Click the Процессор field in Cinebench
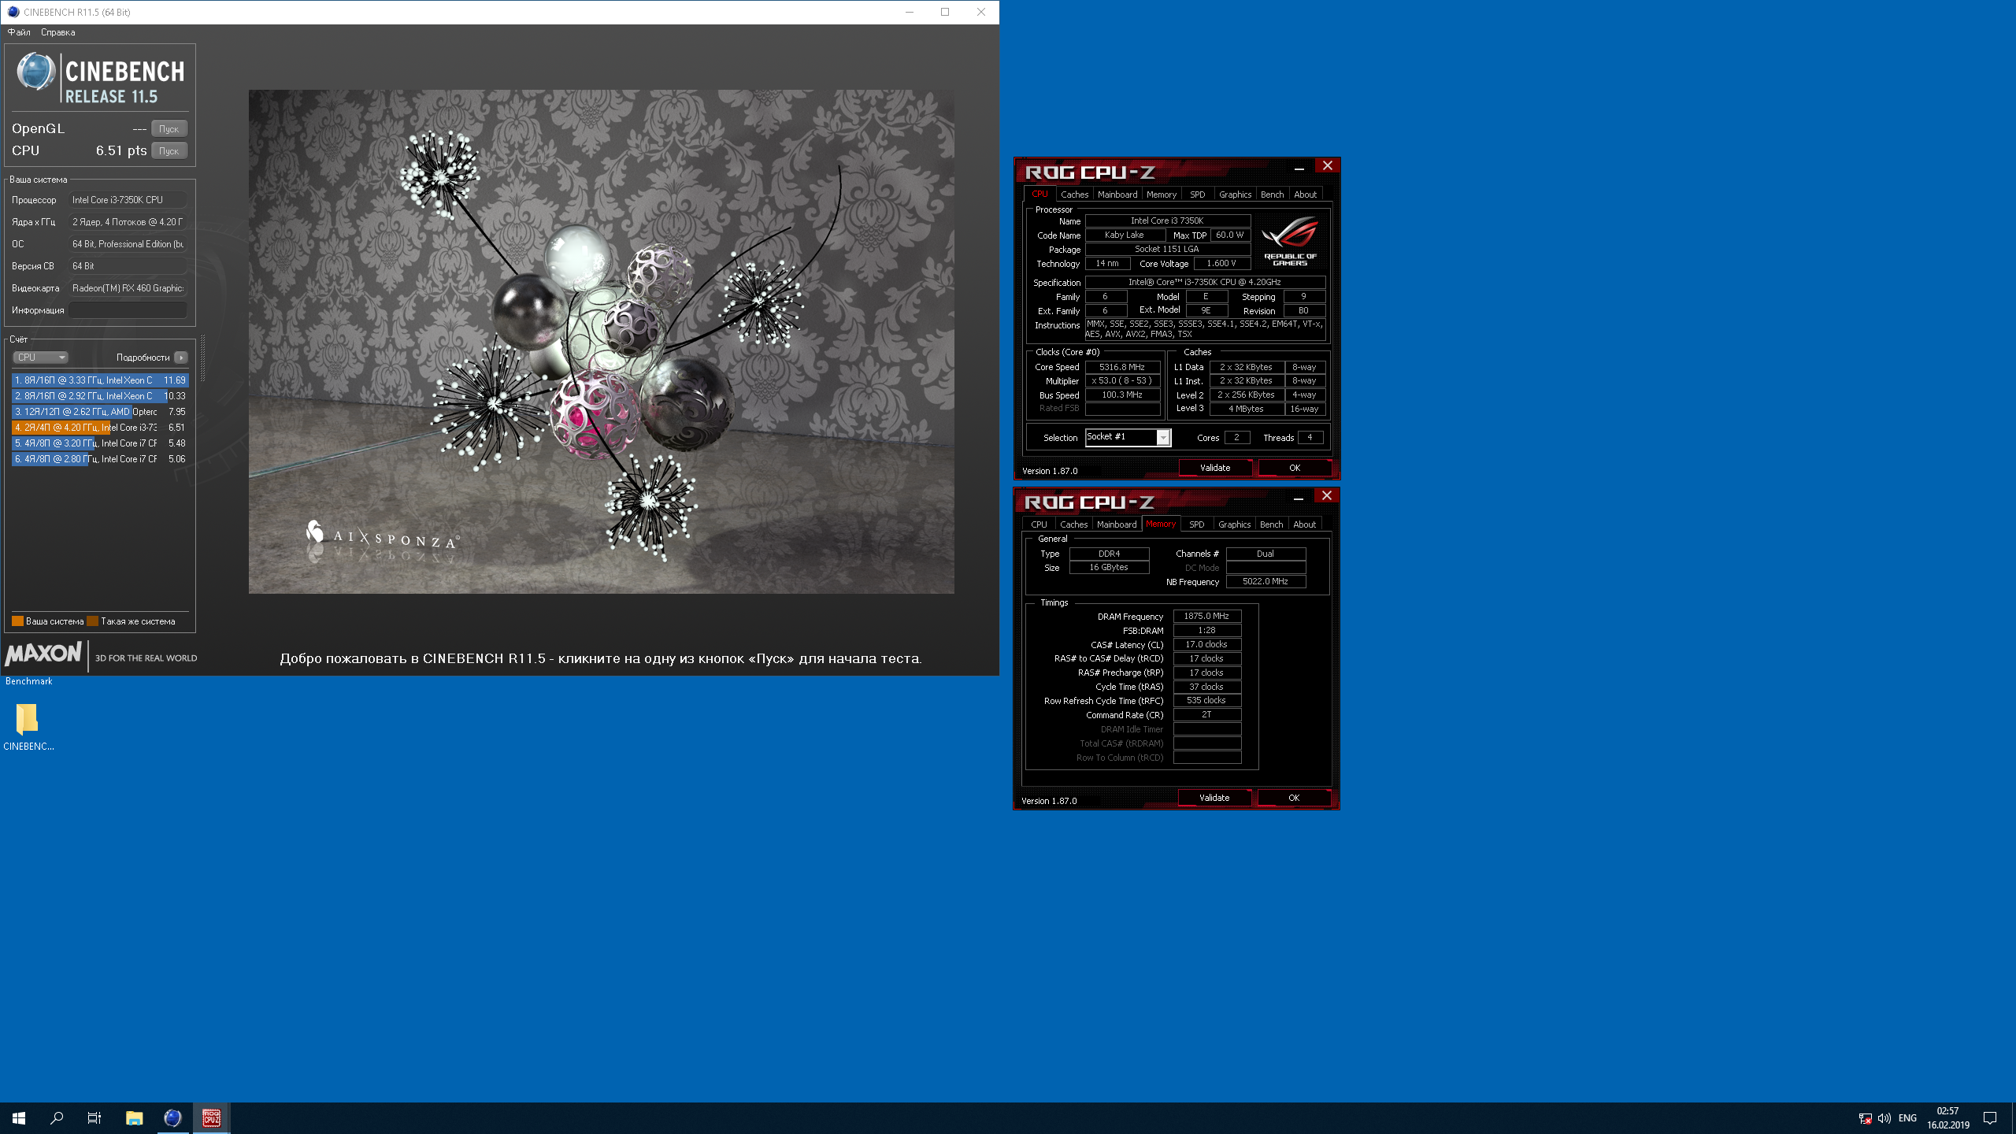 (x=128, y=200)
